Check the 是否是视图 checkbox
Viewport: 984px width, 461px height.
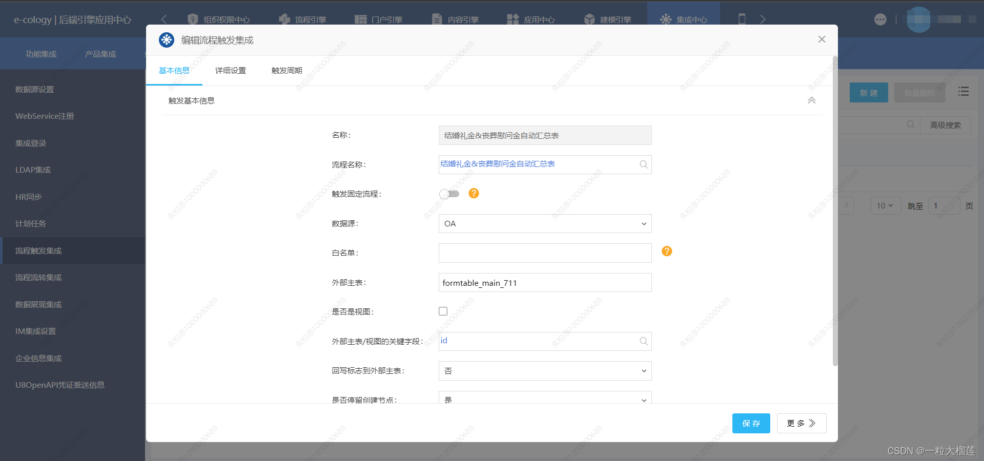coord(443,311)
